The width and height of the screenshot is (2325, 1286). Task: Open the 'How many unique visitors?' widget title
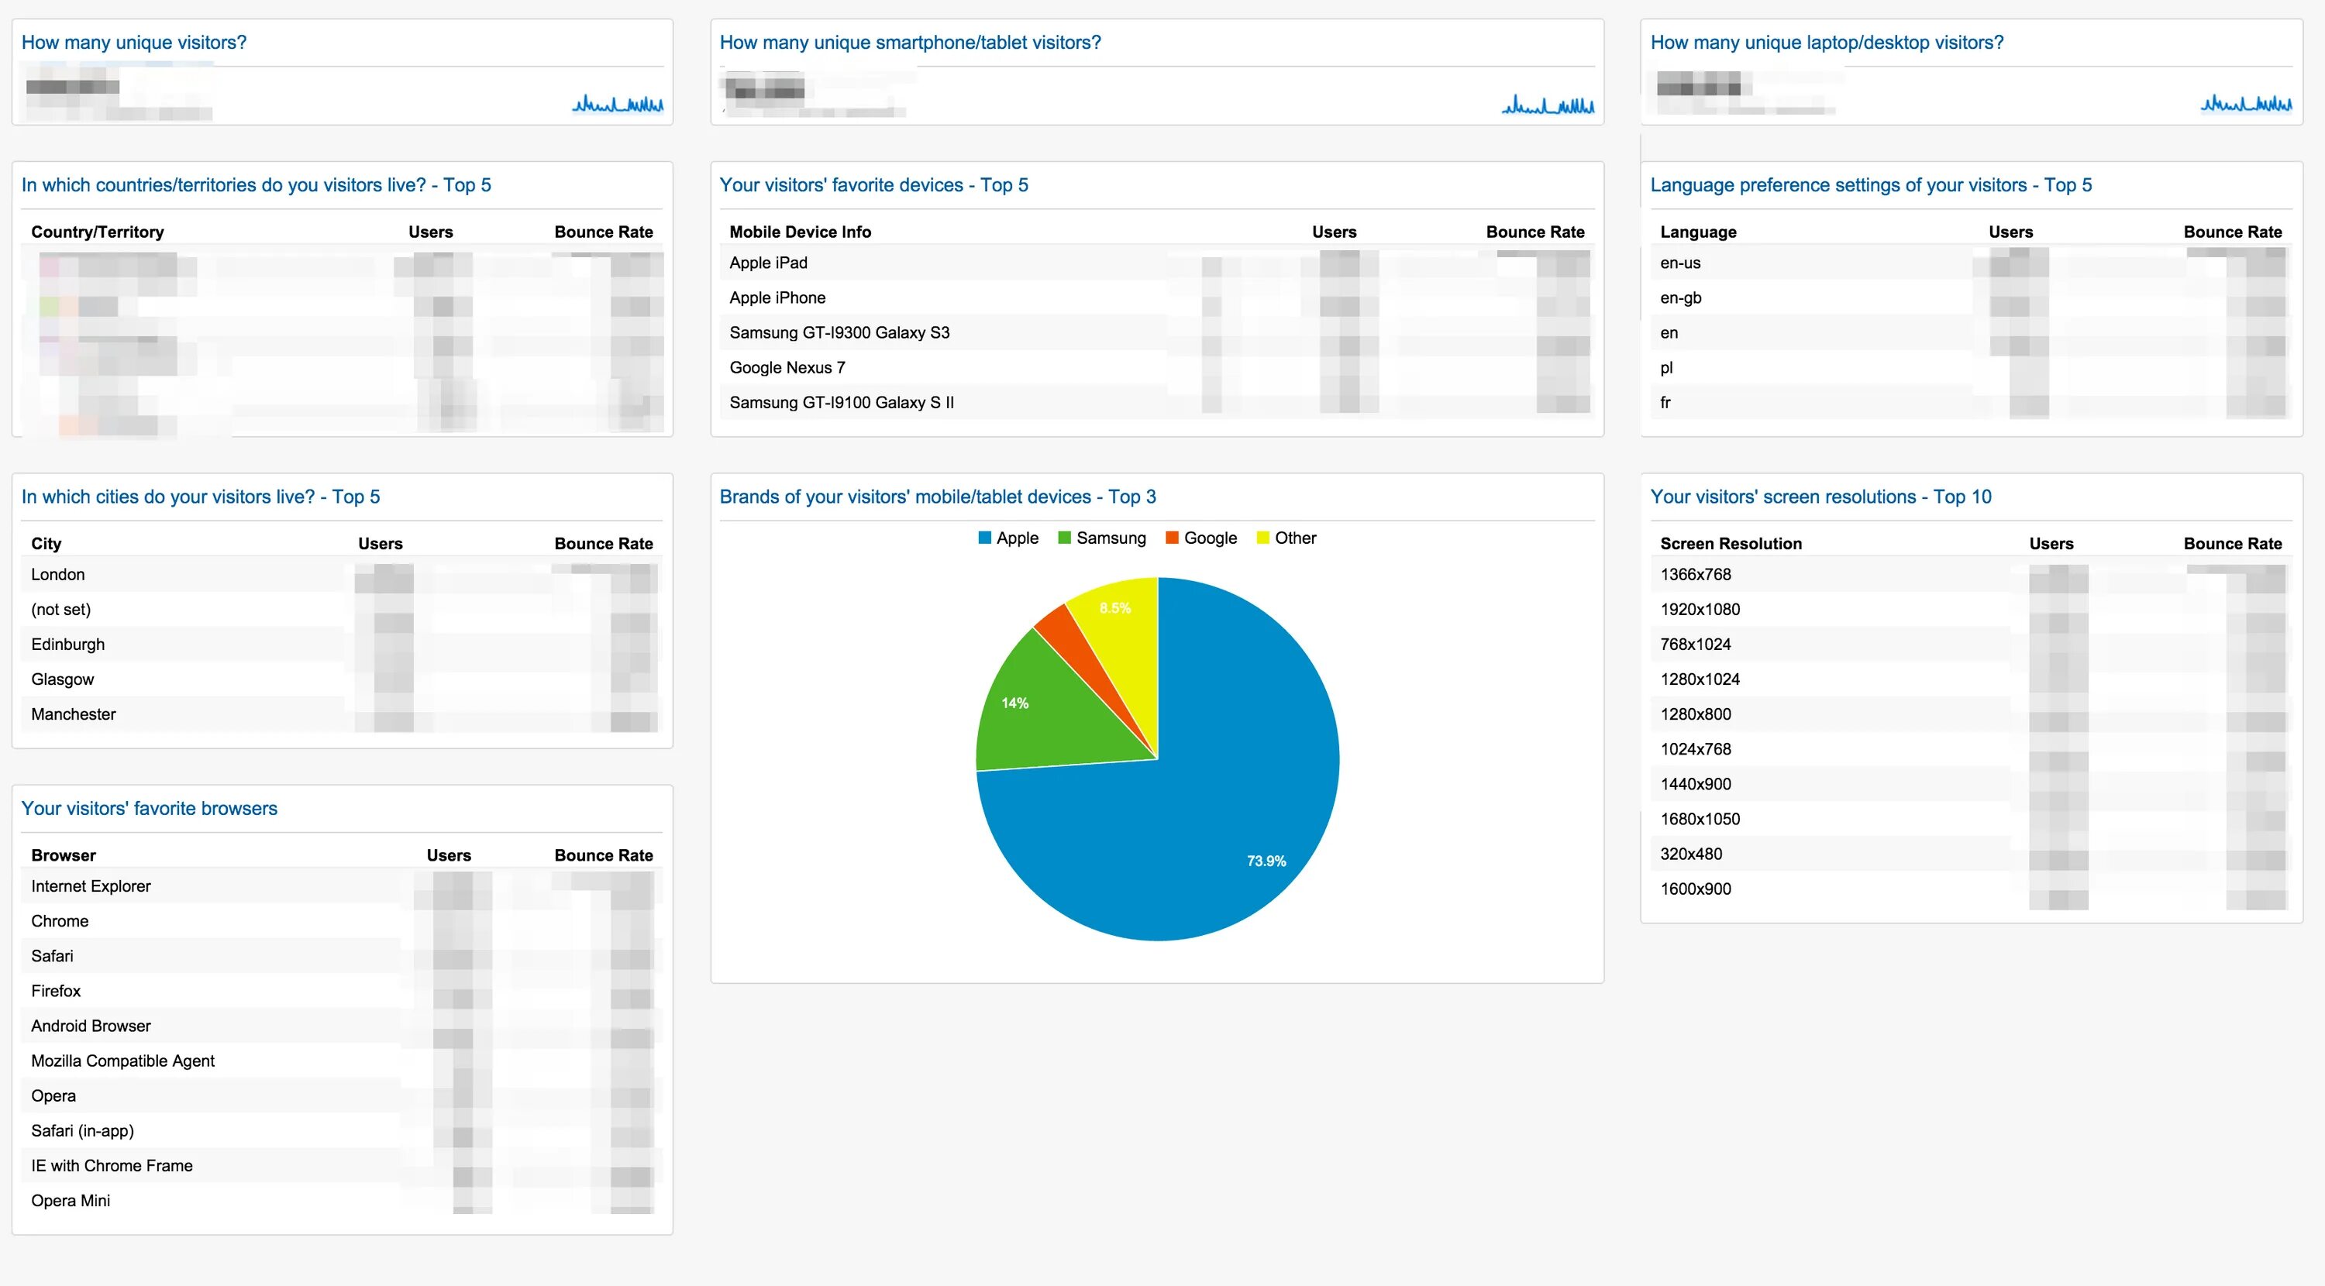click(133, 43)
